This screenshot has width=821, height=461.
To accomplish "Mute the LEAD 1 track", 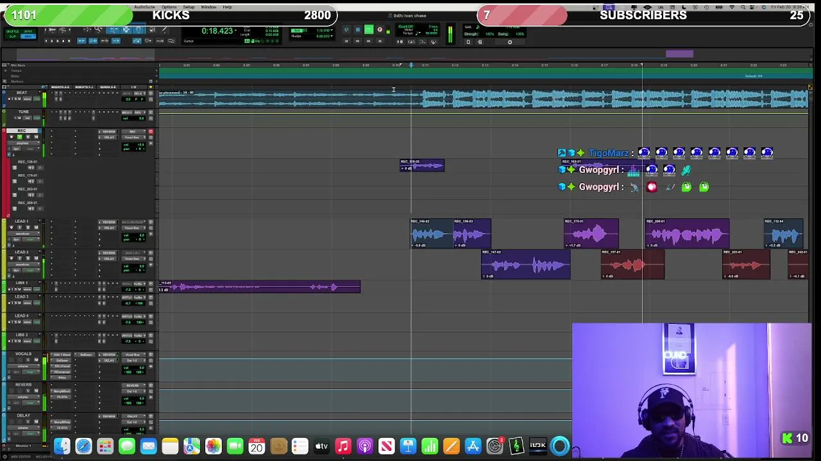I will click(x=36, y=227).
